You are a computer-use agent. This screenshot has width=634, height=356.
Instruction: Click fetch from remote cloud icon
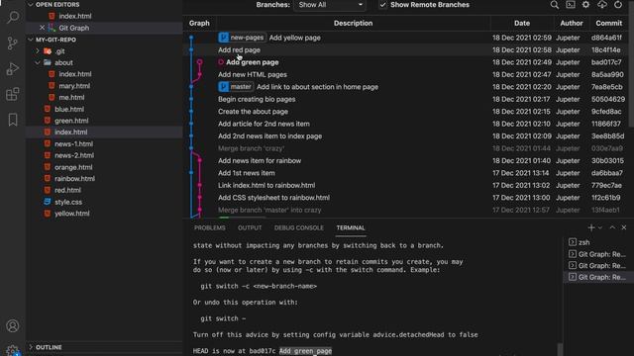pyautogui.click(x=602, y=5)
